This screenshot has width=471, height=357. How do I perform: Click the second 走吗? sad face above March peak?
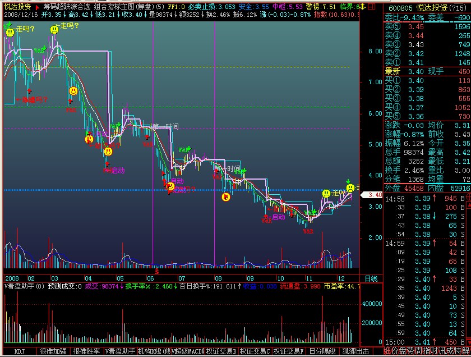coord(54,30)
